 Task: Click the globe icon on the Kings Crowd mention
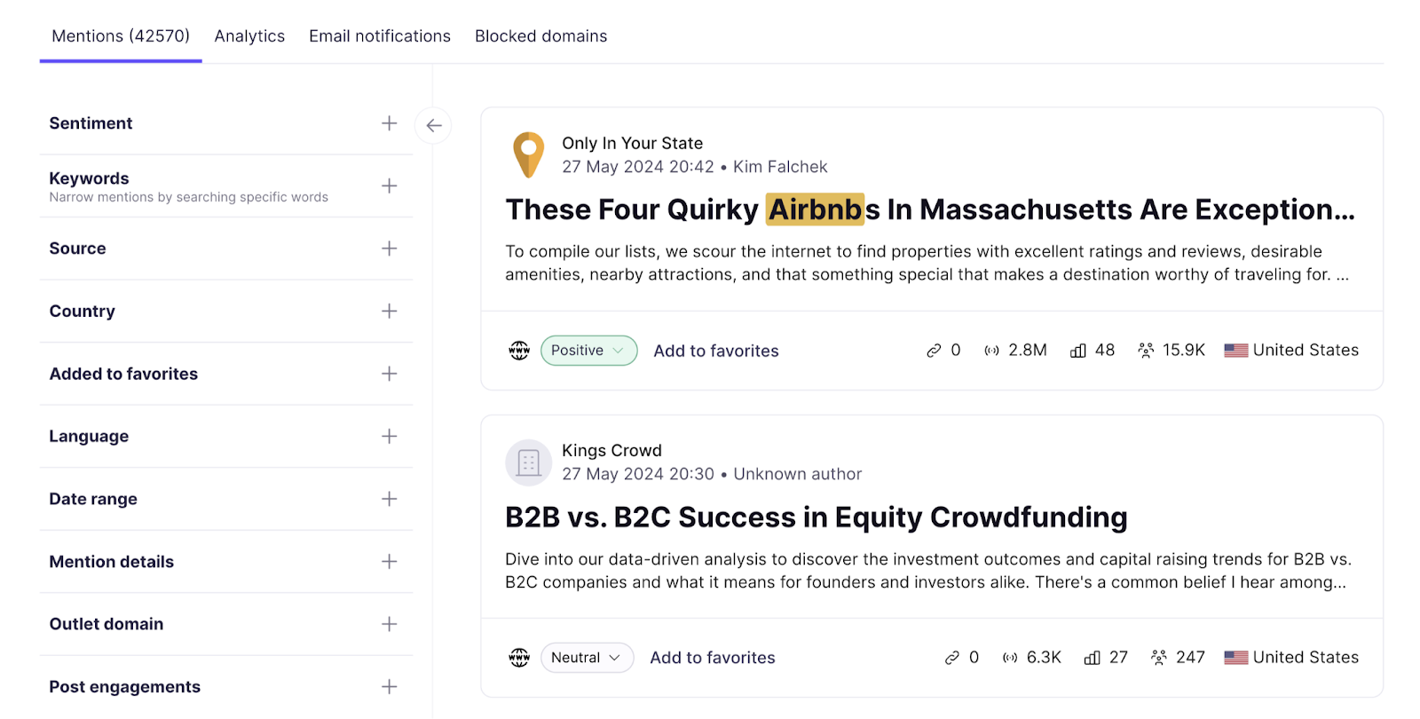coord(519,657)
